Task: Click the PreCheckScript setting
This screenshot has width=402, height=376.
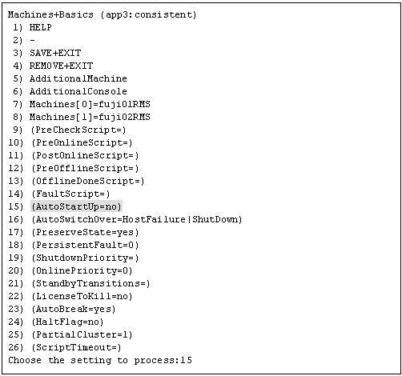Action: coord(78,130)
